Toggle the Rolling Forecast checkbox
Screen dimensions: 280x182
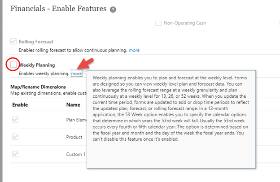(13, 42)
